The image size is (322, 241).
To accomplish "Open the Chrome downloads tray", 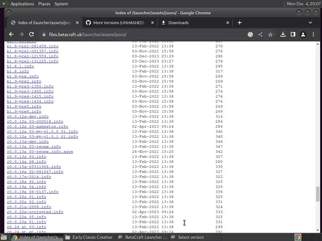I will [283, 35].
